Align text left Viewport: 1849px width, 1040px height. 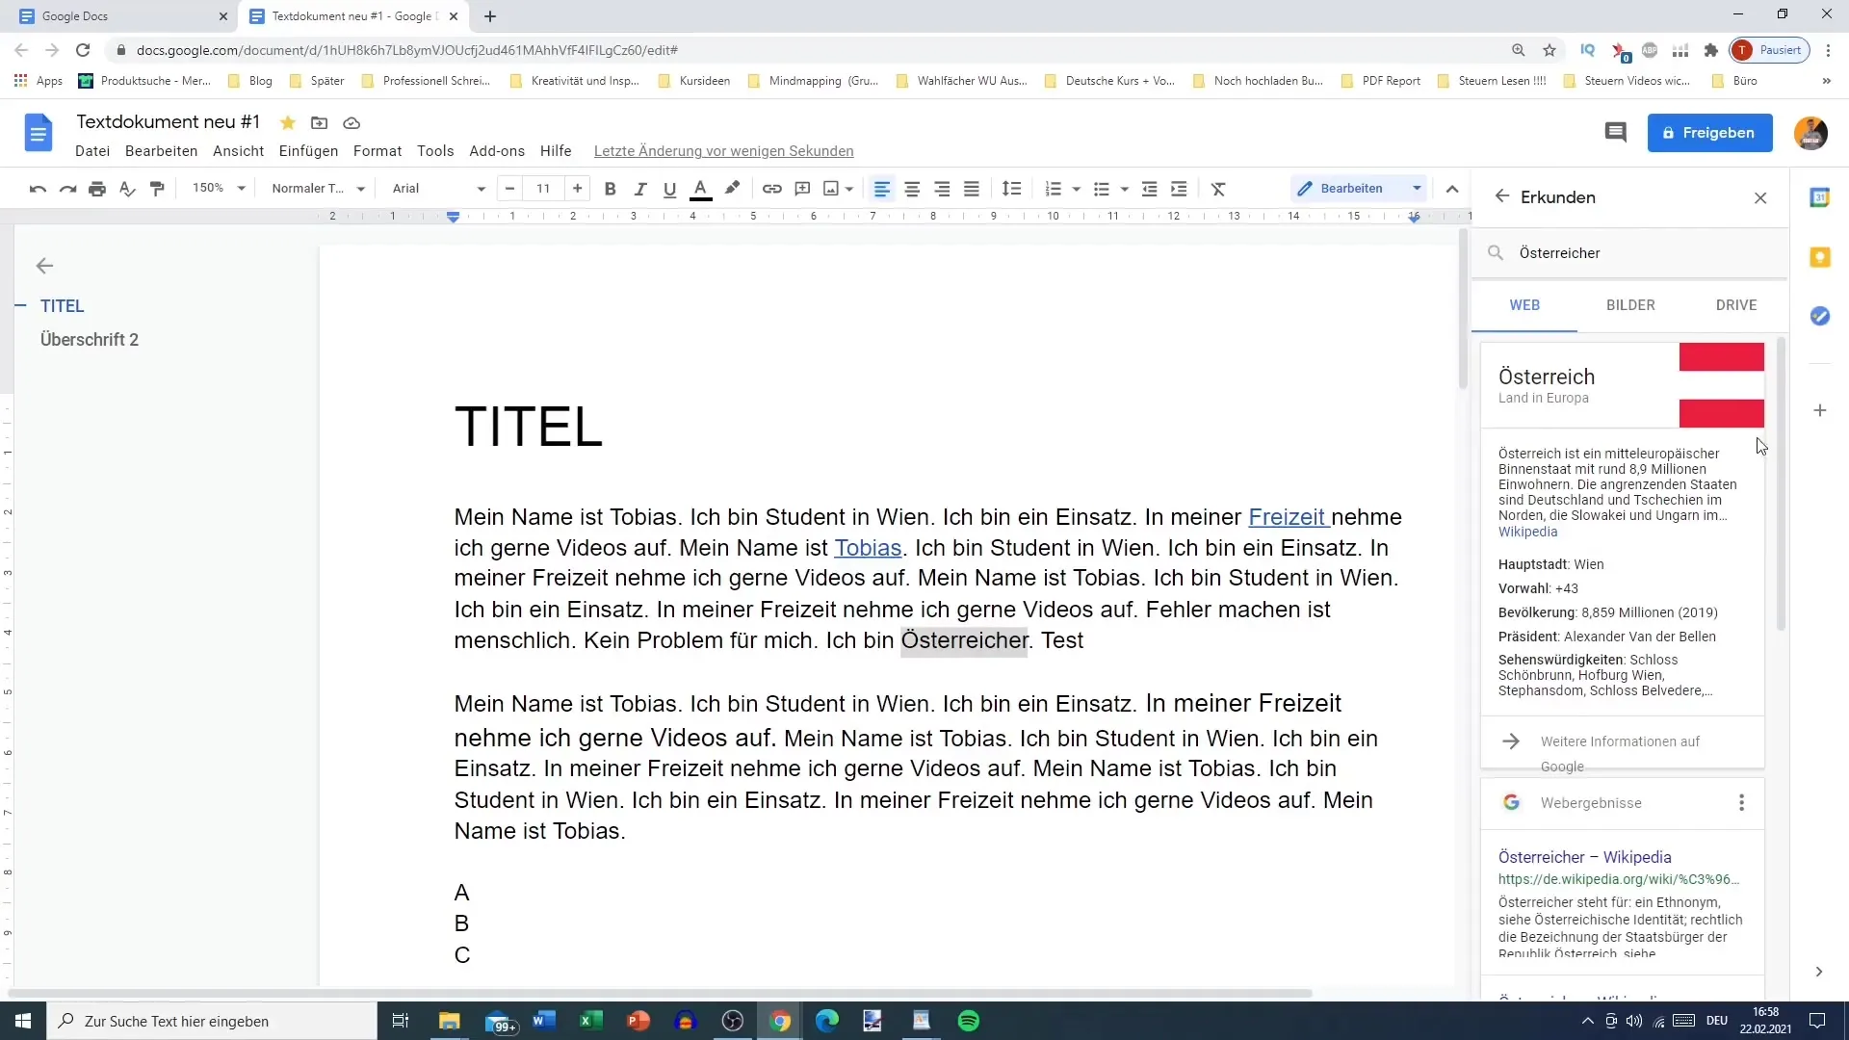pyautogui.click(x=882, y=189)
